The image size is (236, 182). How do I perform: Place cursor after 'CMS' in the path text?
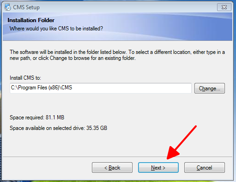click(x=72, y=88)
